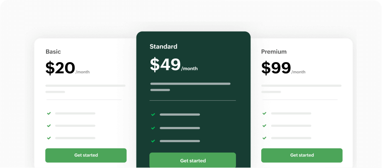Click the $20 per month price
This screenshot has height=168, width=382.
pyautogui.click(x=67, y=68)
